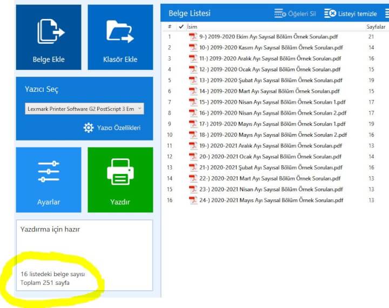The height and width of the screenshot is (308, 389).
Task: Click the document icon on Belge Ekle
Action: point(51,31)
